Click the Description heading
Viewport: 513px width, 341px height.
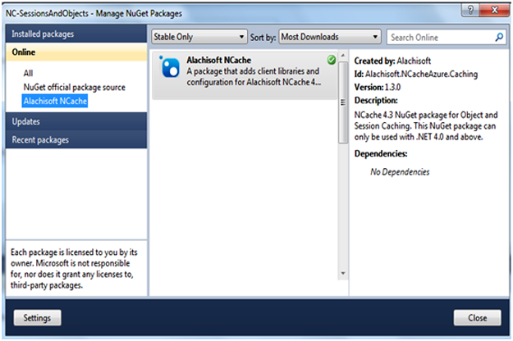(376, 100)
